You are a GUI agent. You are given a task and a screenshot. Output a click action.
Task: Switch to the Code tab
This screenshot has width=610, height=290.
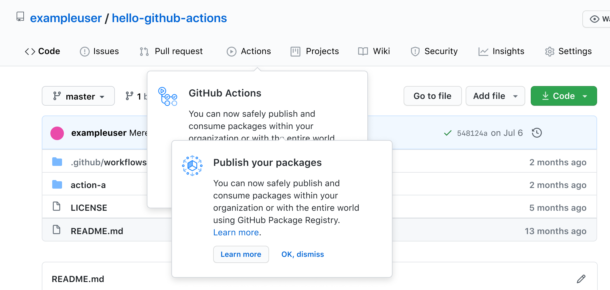[x=42, y=51]
